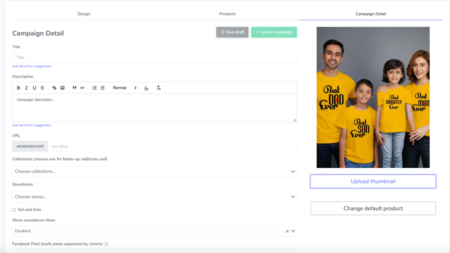The width and height of the screenshot is (450, 253).
Task: Switch to the Design tab
Action: [84, 14]
